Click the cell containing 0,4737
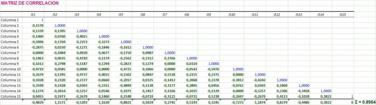 (x=77, y=74)
